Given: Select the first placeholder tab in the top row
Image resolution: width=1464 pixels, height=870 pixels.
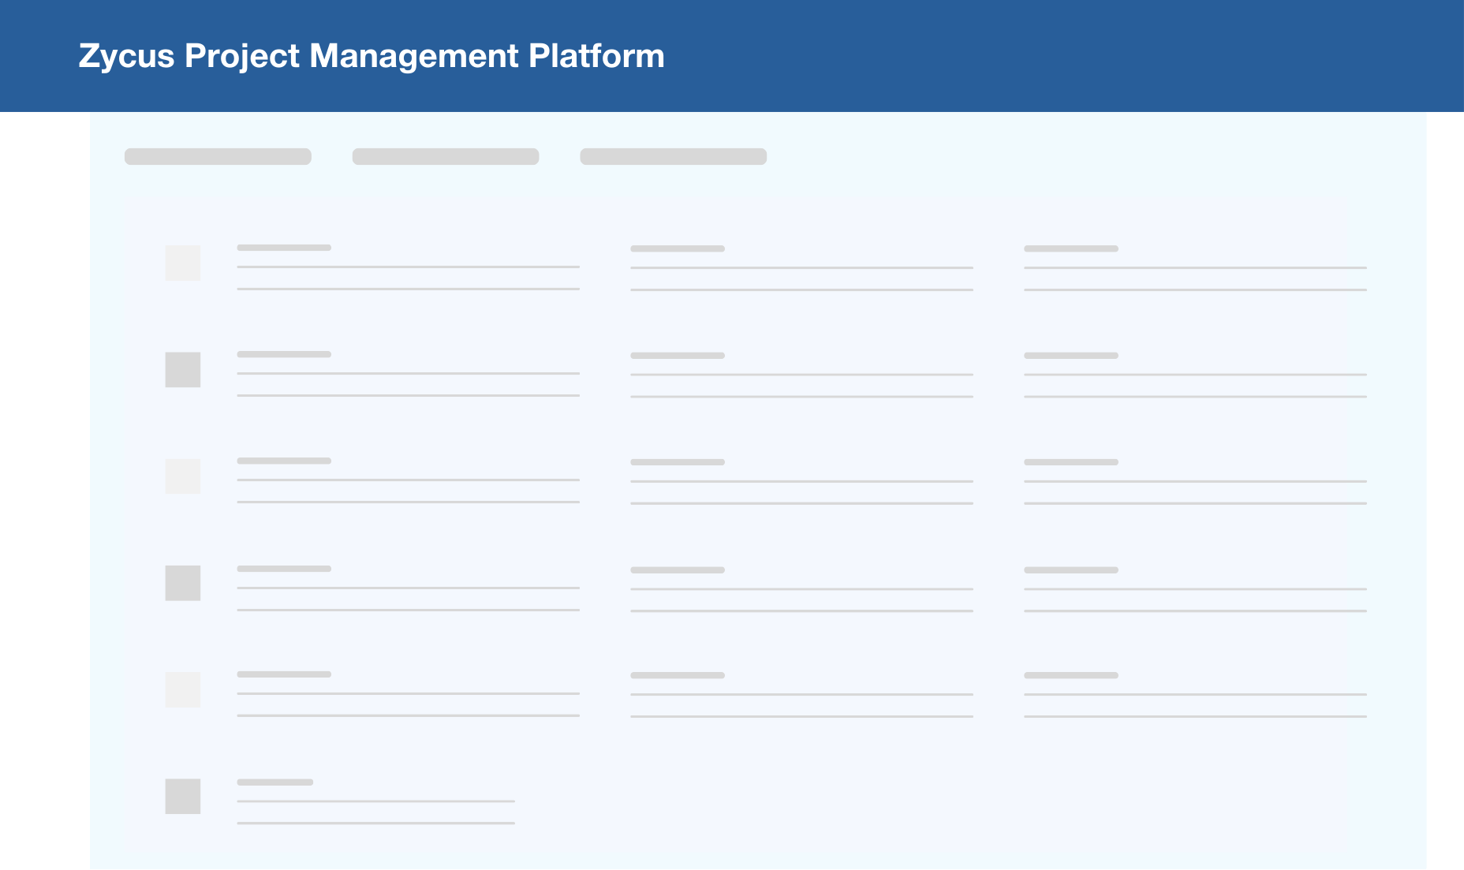Looking at the screenshot, I should (x=218, y=156).
